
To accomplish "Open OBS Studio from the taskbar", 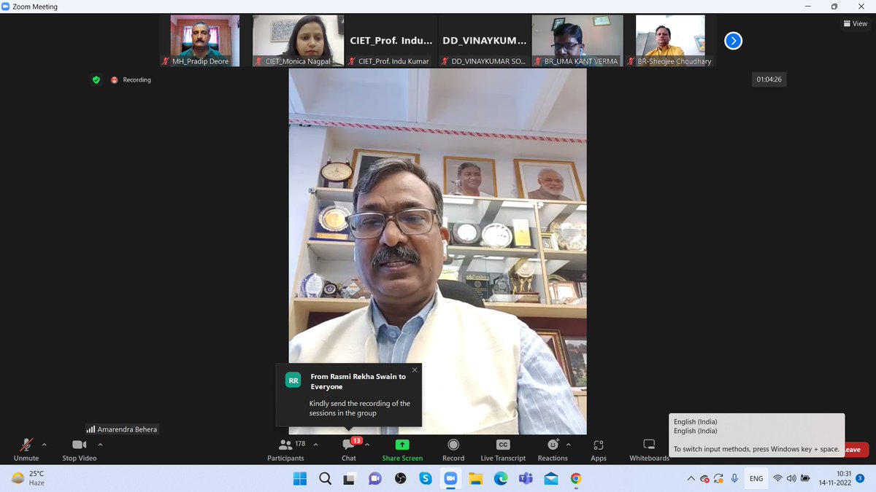I will 400,479.
